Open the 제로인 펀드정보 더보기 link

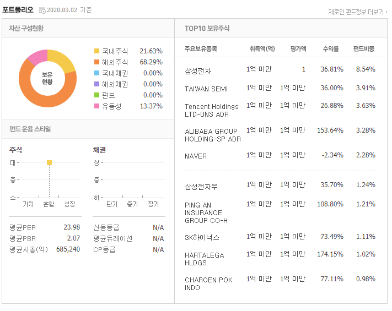(356, 12)
